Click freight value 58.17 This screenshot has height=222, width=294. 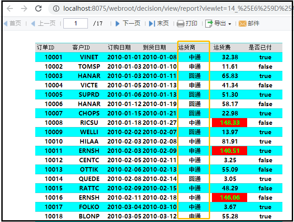[x=230, y=104]
